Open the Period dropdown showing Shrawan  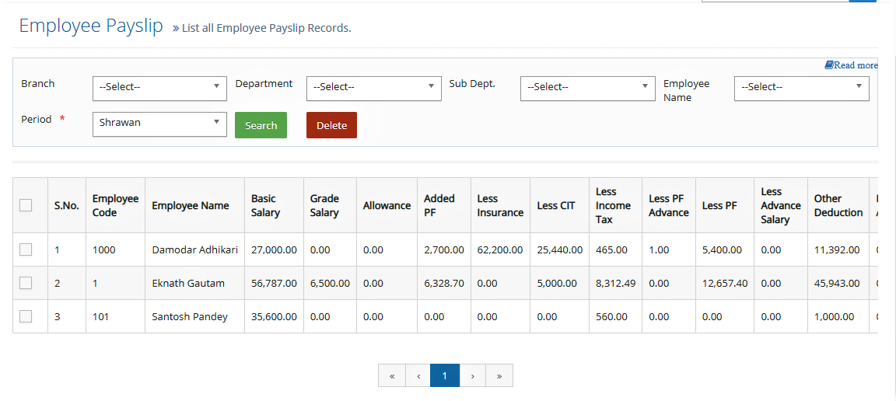159,124
